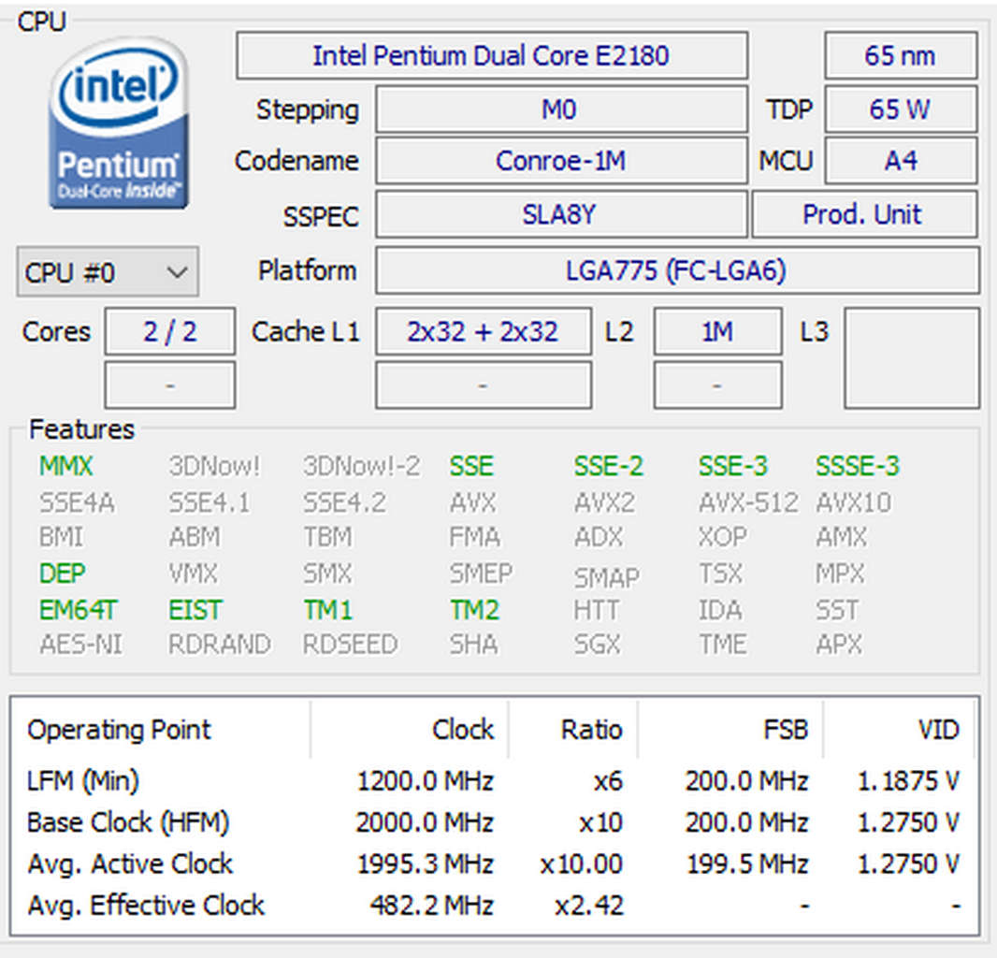Click the Codename Conroe-1M field
Image resolution: width=997 pixels, height=958 pixels.
(x=559, y=160)
